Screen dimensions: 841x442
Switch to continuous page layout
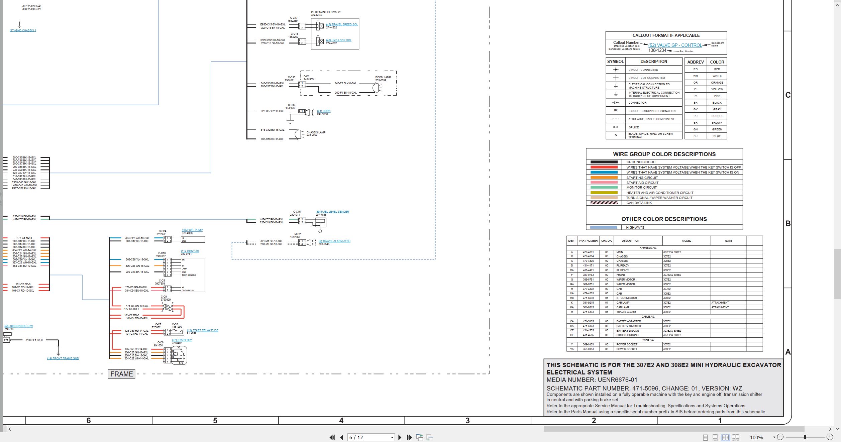coord(715,437)
